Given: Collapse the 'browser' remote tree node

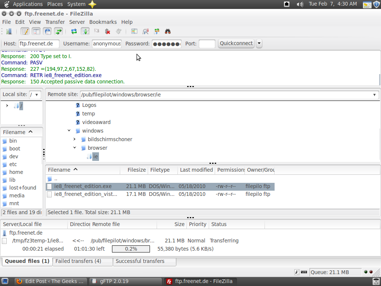Looking at the screenshot, I should click(x=74, y=148).
